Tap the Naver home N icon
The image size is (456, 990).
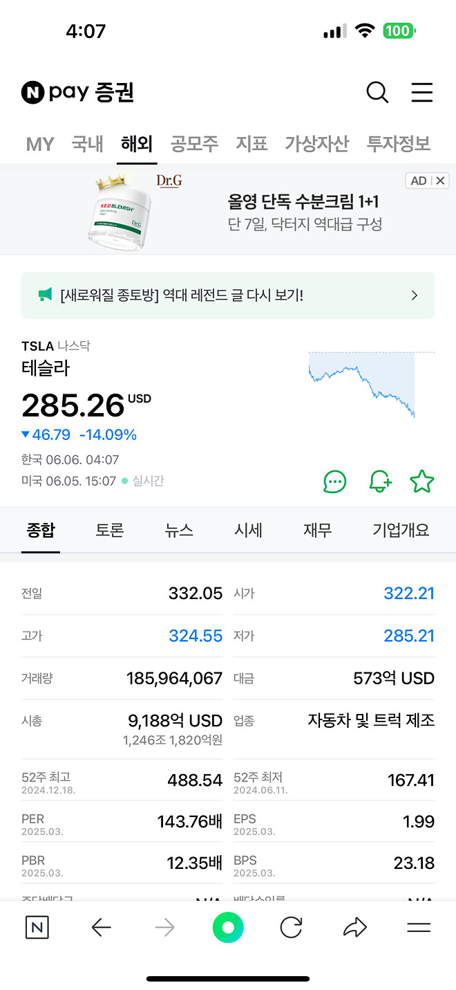(x=37, y=928)
